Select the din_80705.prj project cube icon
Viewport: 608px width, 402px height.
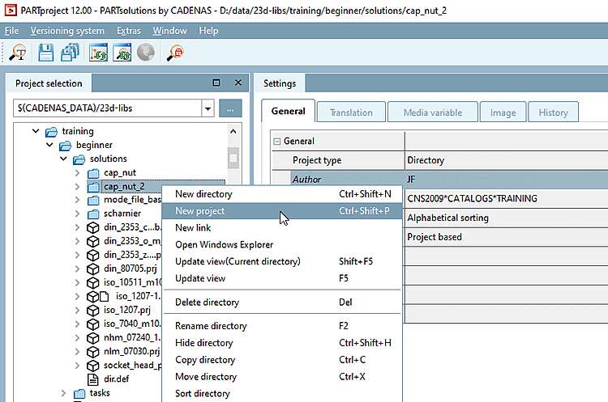(92, 269)
